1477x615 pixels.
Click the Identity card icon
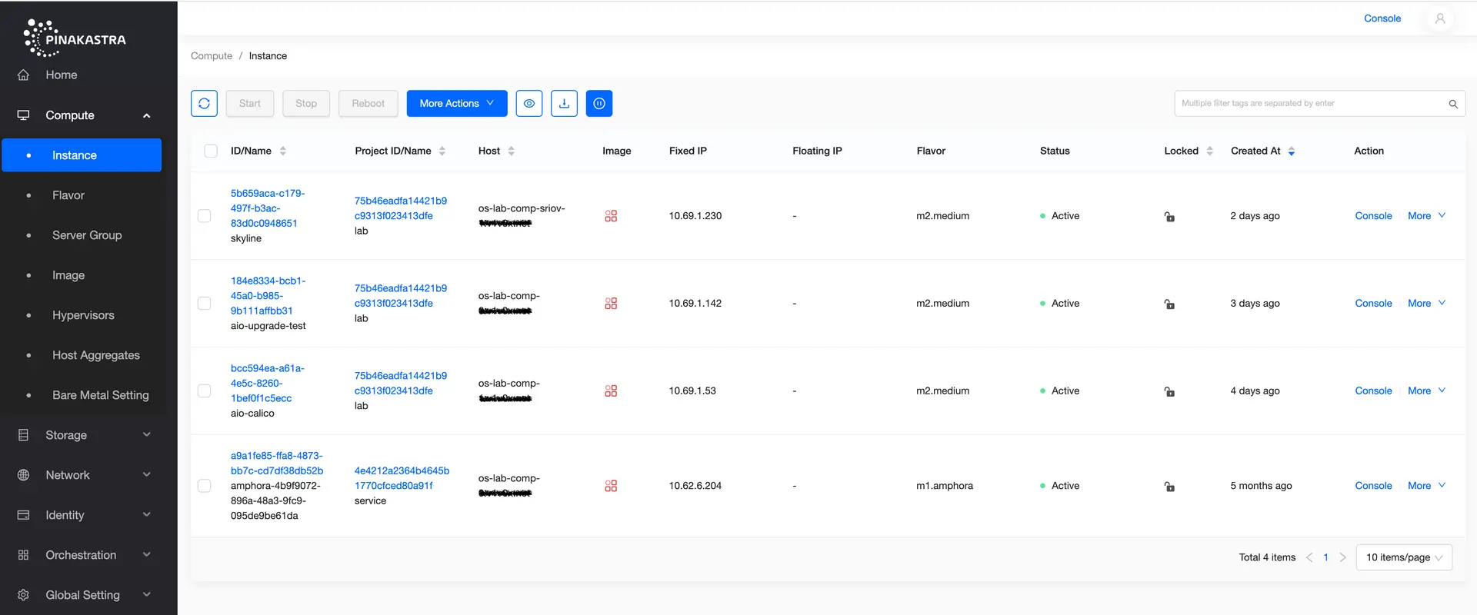point(24,515)
